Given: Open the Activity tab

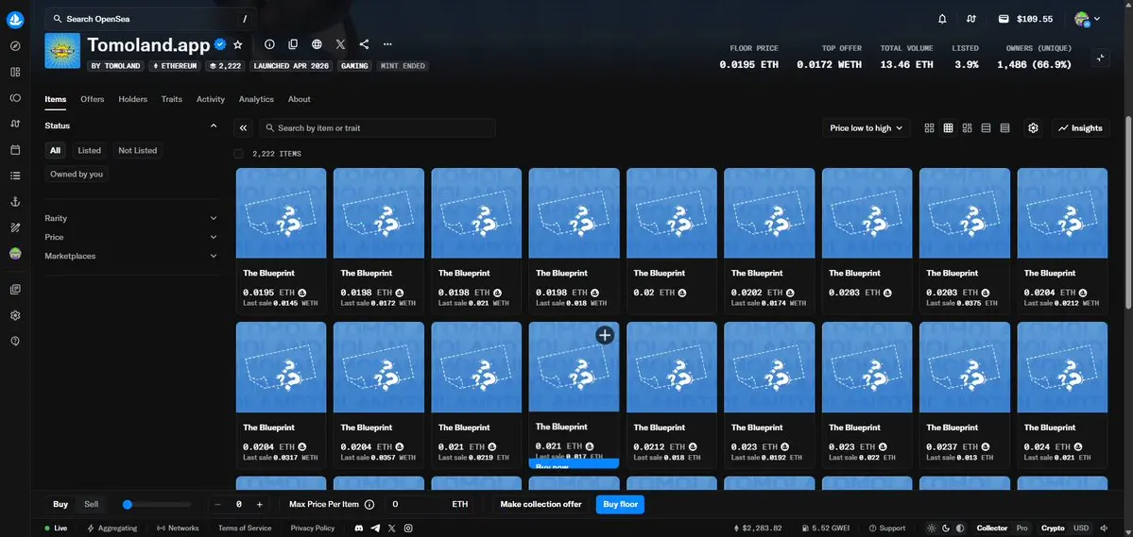Looking at the screenshot, I should (x=211, y=99).
